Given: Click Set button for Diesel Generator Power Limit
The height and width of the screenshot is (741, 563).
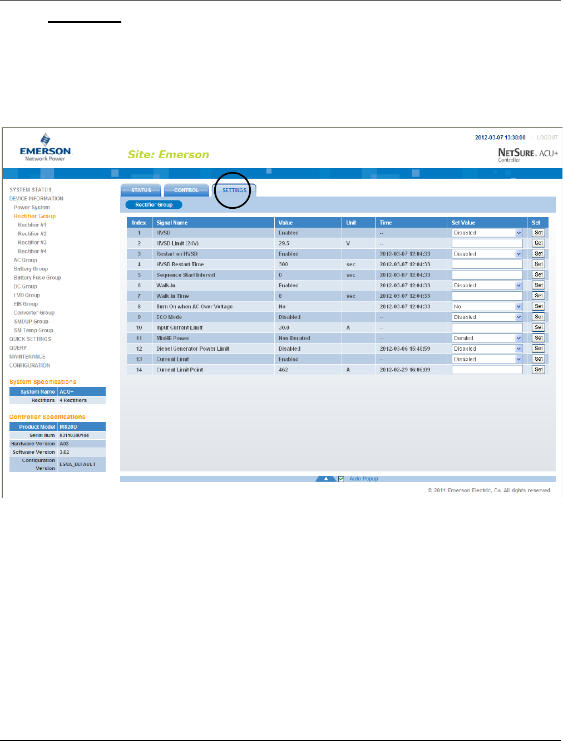Looking at the screenshot, I should [539, 349].
